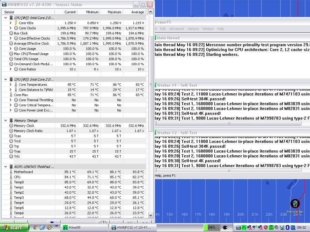Sort by the Current column header
Image resolution: width=310 pixels, height=232 pixels.
point(66,12)
